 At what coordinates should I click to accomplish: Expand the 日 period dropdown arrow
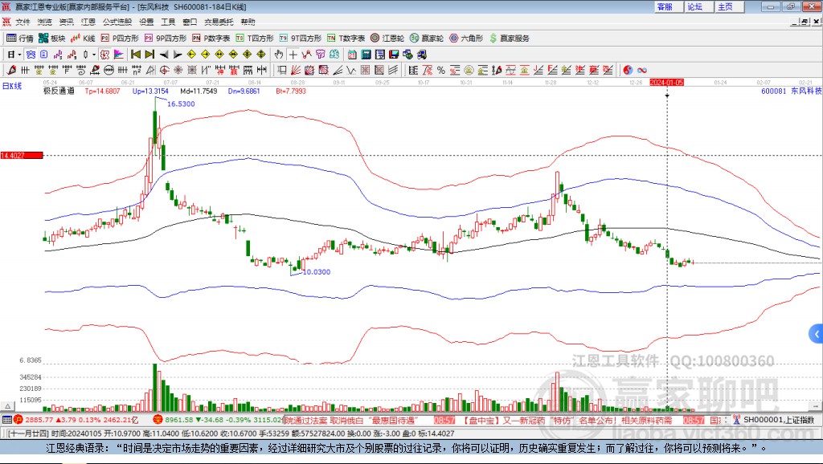click(19, 55)
